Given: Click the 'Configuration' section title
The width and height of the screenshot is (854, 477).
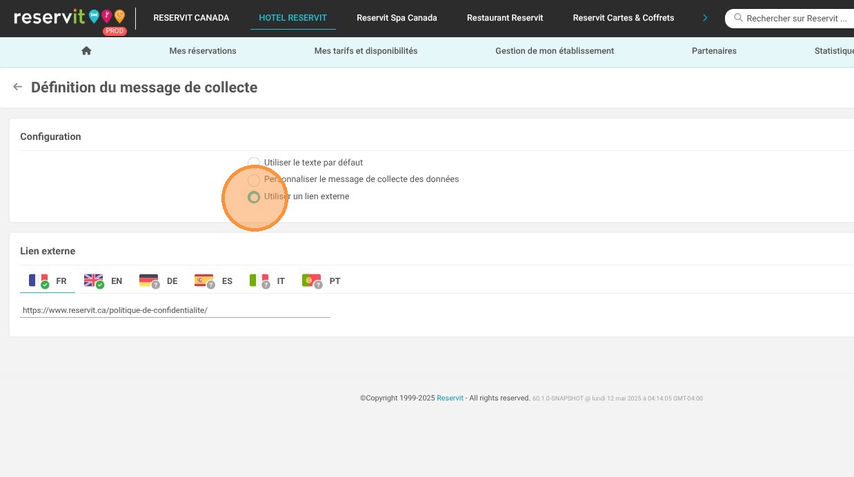Looking at the screenshot, I should [x=50, y=136].
